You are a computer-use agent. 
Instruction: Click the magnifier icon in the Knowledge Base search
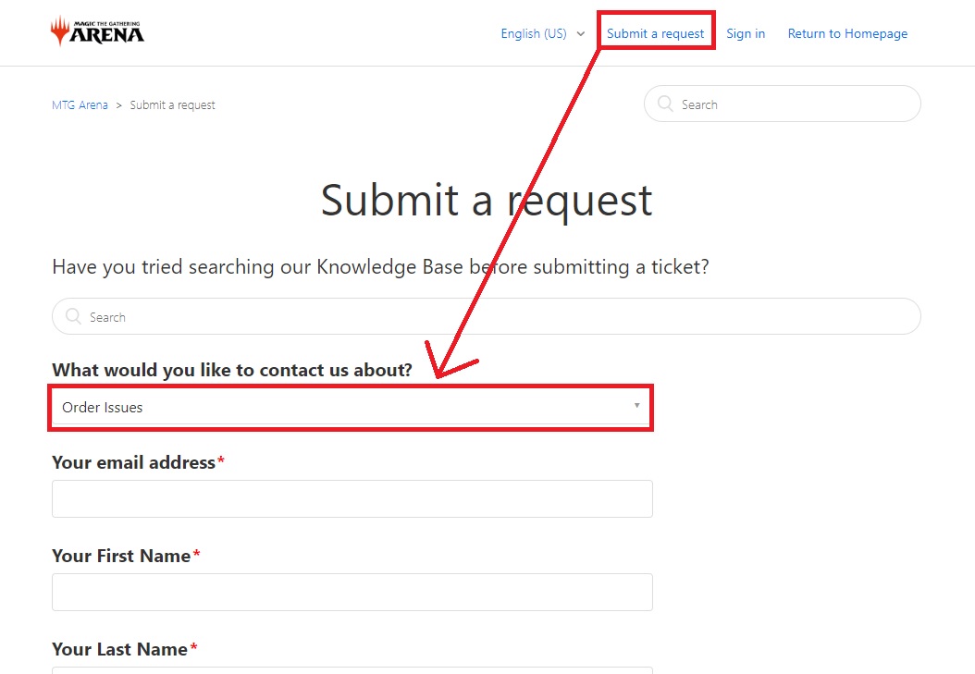click(73, 316)
